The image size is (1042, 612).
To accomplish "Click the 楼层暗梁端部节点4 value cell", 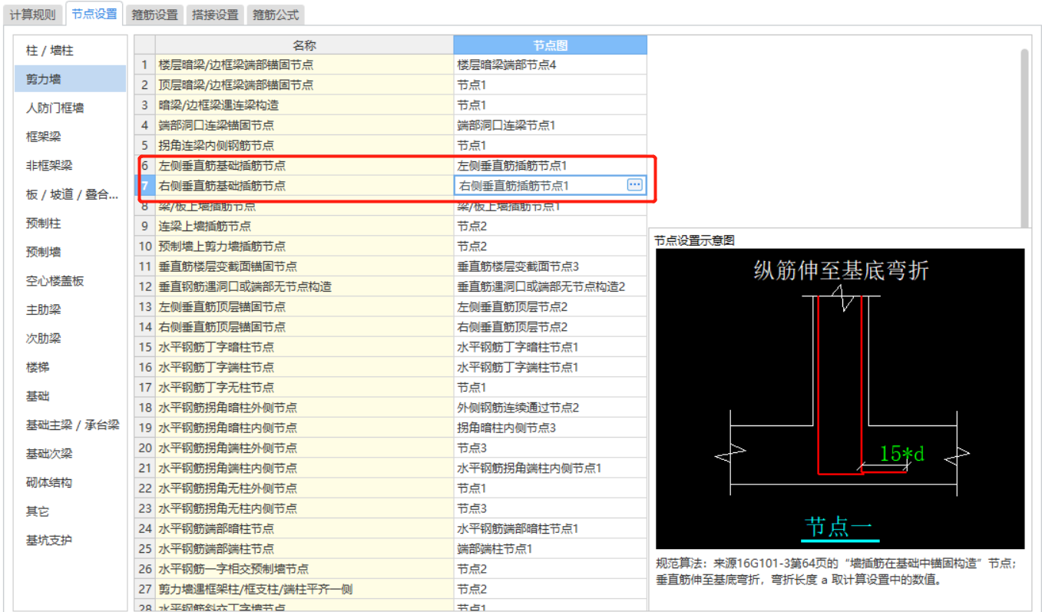I will (x=550, y=65).
